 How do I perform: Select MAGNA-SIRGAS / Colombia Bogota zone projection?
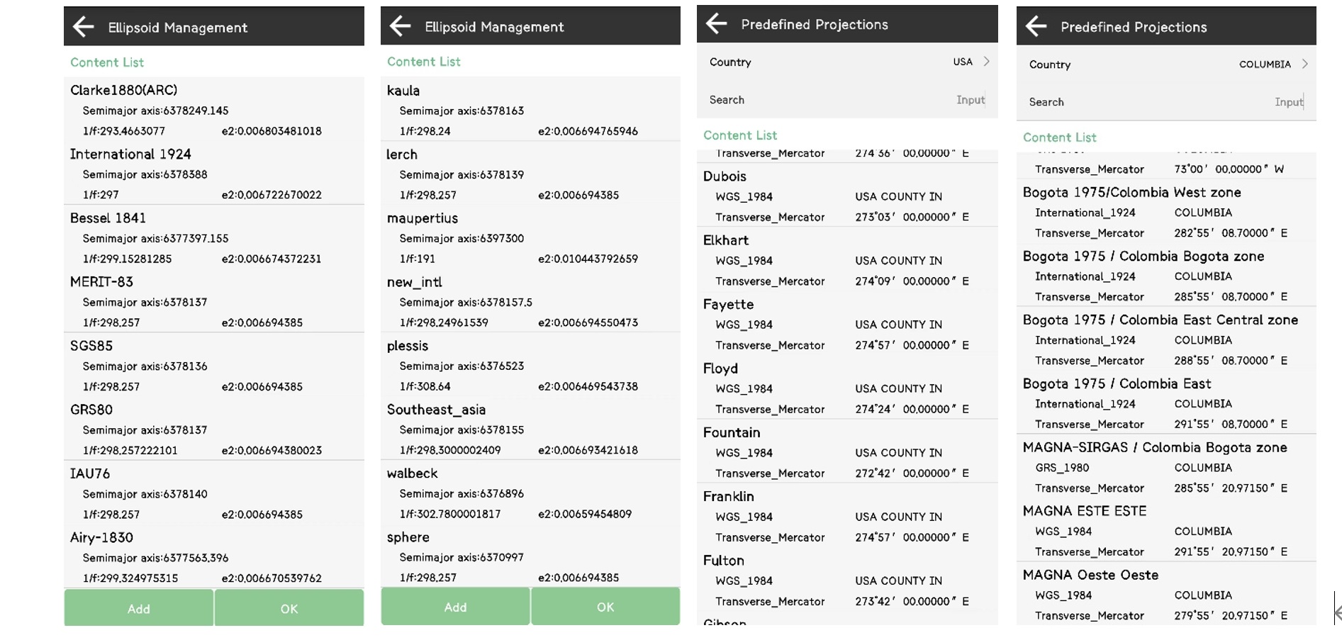[1166, 467]
